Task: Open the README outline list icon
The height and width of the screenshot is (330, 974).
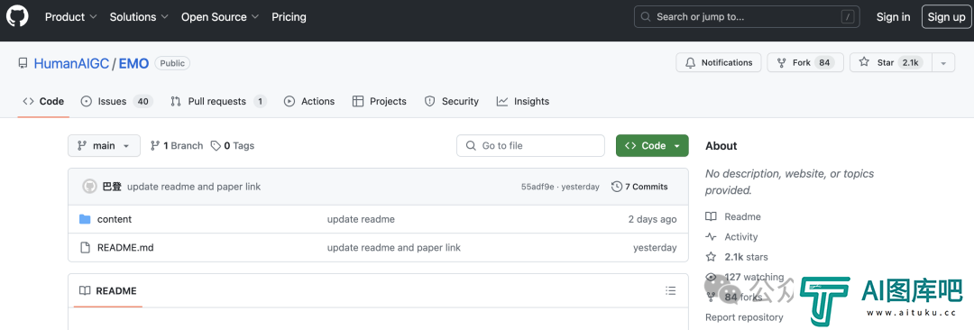Action: click(670, 291)
